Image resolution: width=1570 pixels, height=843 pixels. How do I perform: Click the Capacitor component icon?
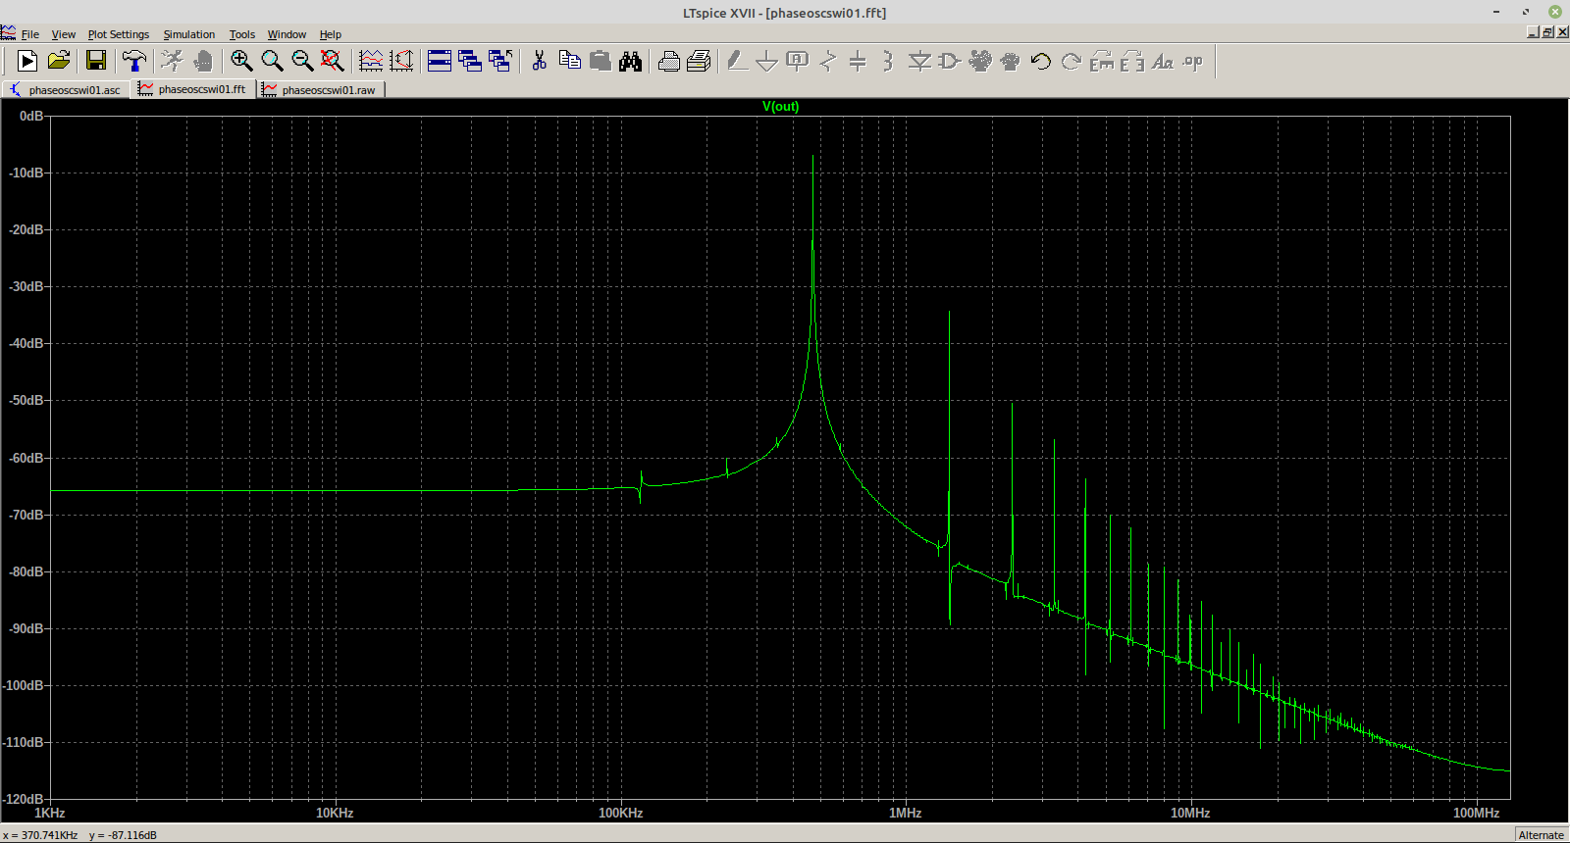coord(858,61)
